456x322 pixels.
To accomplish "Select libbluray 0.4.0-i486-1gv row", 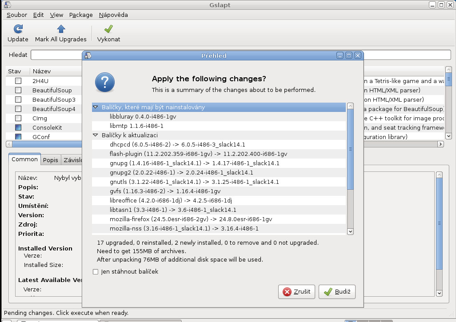I will [x=219, y=116].
